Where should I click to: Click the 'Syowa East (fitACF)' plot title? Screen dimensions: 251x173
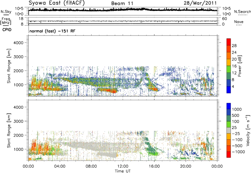tap(57, 3)
